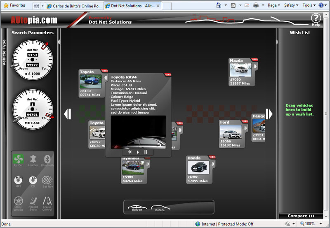Select the Saloon body type icon
This screenshot has height=228, width=330.
point(137,208)
